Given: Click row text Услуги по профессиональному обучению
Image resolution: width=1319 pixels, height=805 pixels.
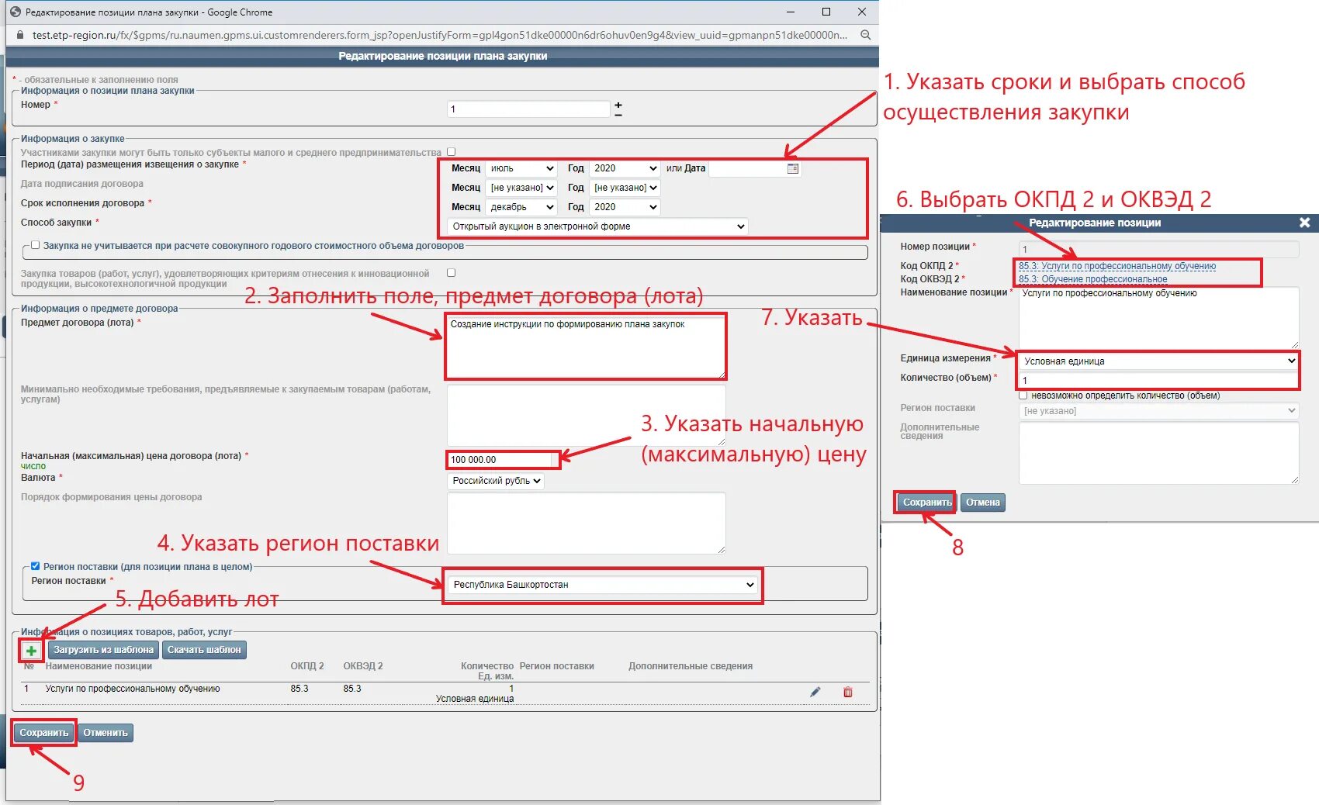Looking at the screenshot, I should (x=133, y=689).
